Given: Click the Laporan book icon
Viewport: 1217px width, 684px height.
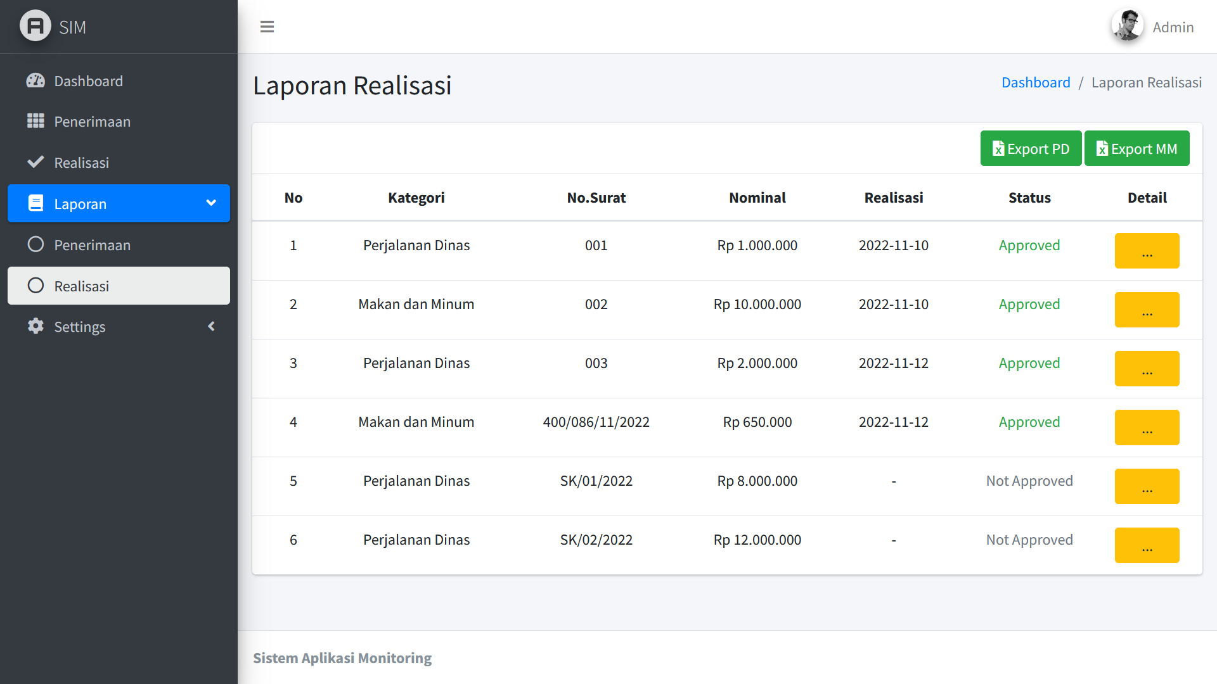Looking at the screenshot, I should [35, 203].
